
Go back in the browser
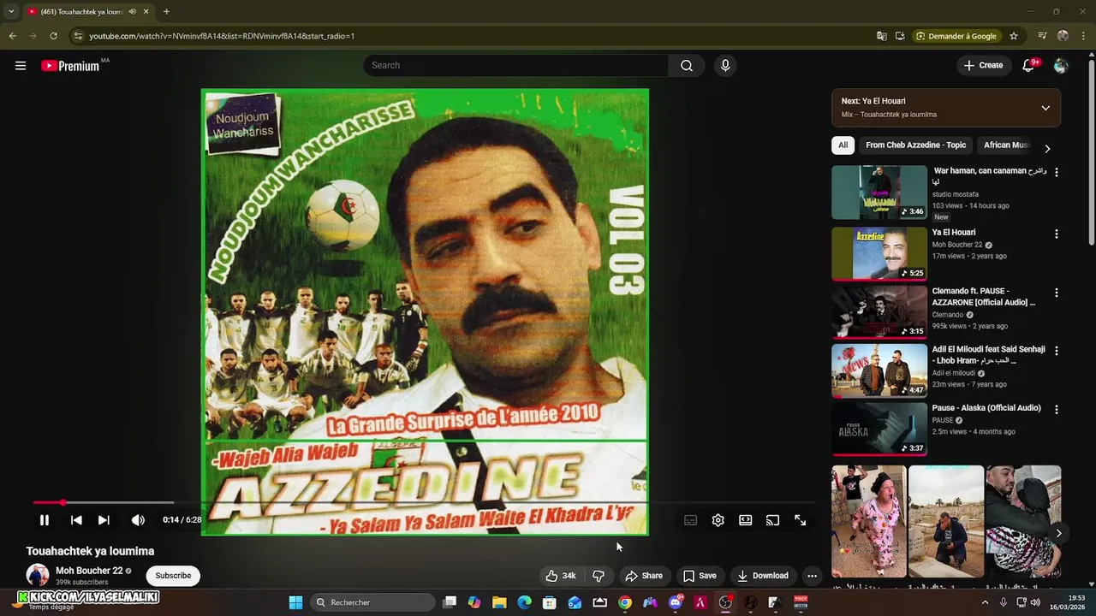pos(12,36)
